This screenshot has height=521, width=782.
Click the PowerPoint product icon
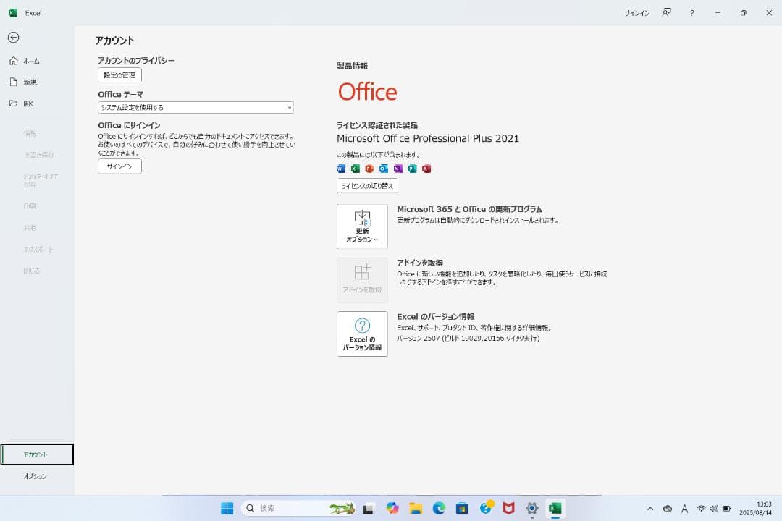tap(369, 169)
